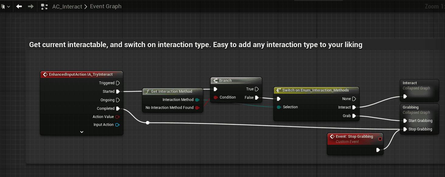Click the Interact output pin on Switch
The image size is (445, 177).
[354, 107]
